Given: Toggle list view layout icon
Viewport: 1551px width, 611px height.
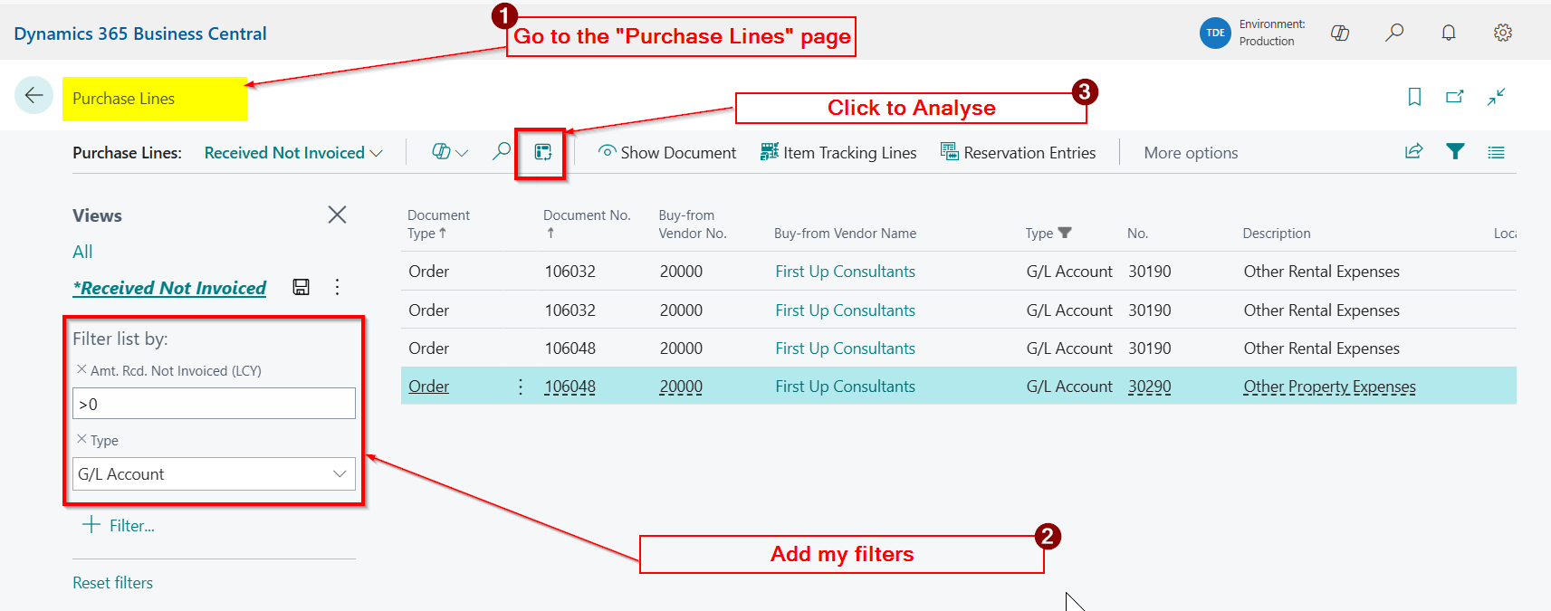Looking at the screenshot, I should pos(1496,153).
